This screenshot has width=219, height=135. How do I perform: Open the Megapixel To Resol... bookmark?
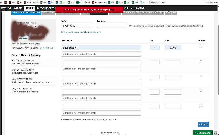click(158, 2)
